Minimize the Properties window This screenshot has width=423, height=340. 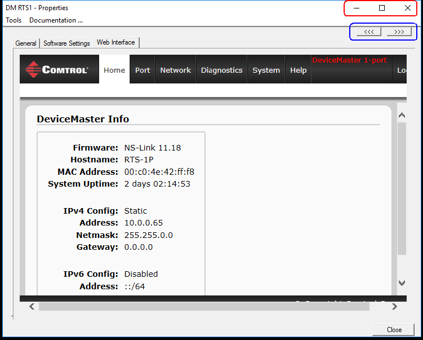[357, 8]
